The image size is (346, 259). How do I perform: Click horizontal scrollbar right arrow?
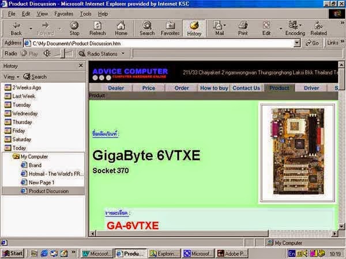tap(334, 234)
